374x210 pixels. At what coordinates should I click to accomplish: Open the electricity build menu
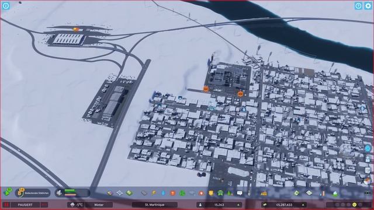pos(154,193)
